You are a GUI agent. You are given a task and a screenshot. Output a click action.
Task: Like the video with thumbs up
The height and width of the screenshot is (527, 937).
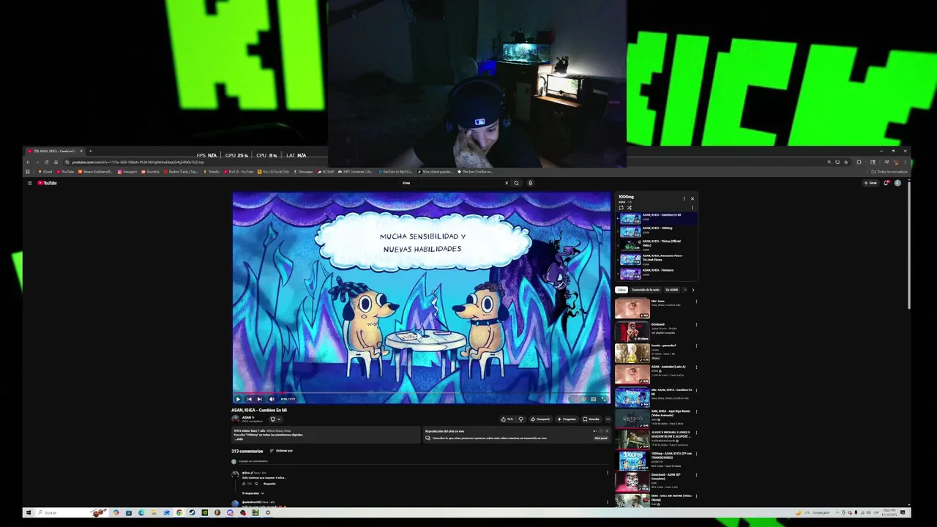[507, 419]
